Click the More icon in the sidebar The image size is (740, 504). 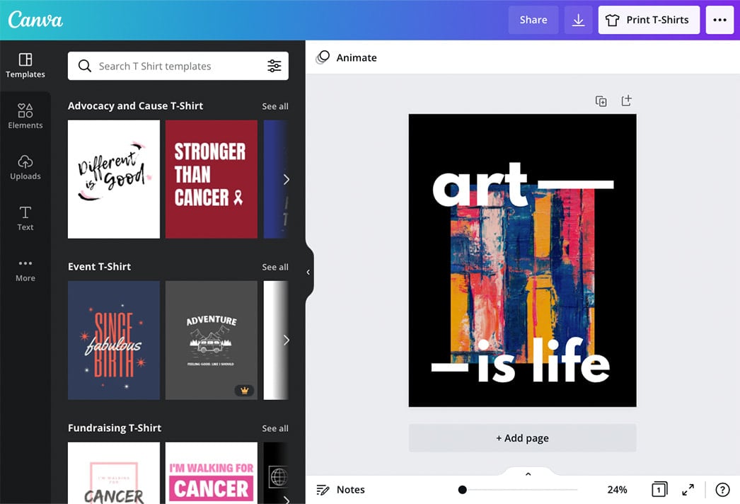pyautogui.click(x=25, y=268)
